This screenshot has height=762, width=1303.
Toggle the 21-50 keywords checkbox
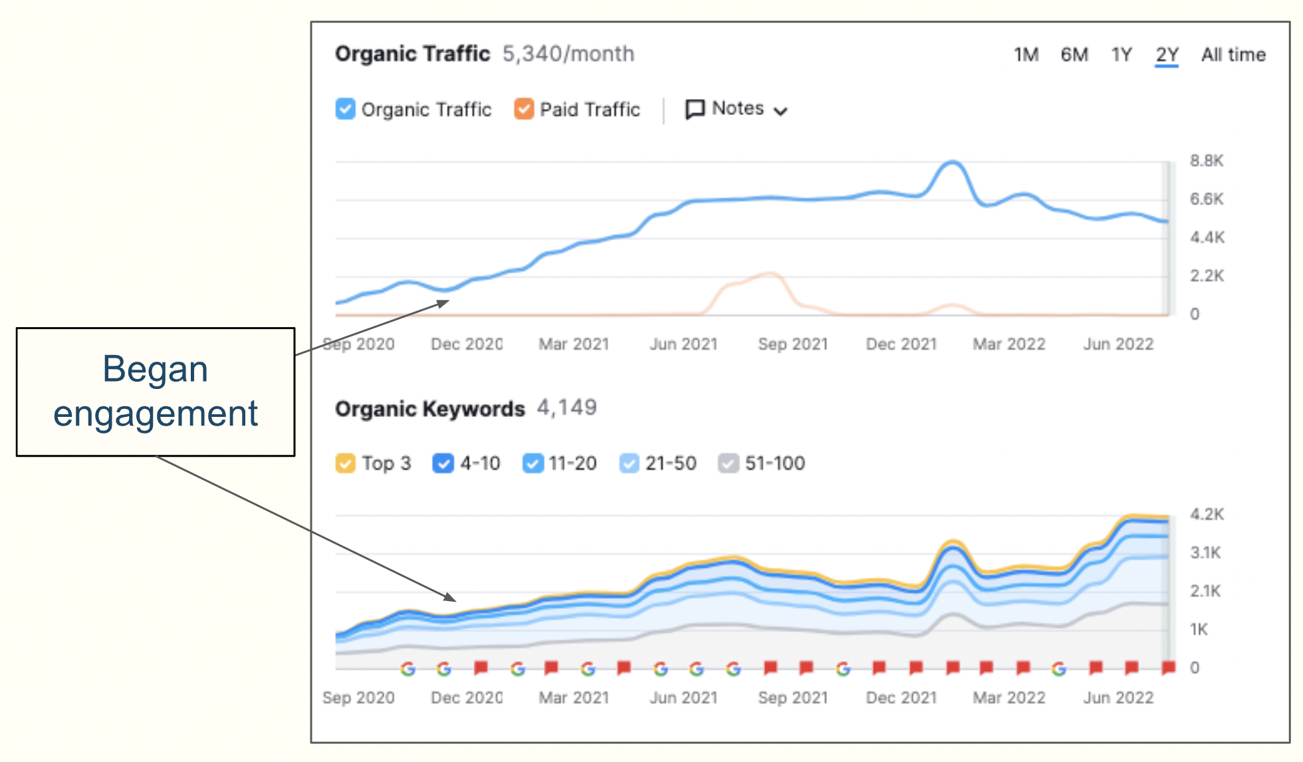point(629,463)
